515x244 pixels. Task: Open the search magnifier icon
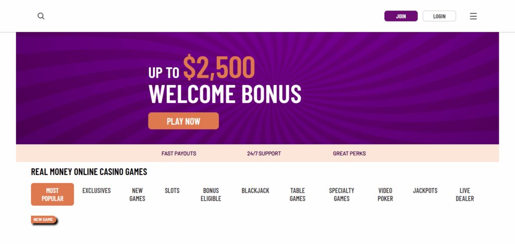[41, 16]
